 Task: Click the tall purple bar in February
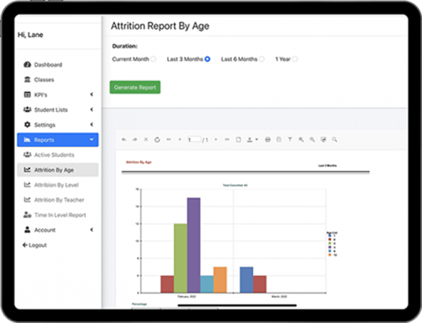[194, 245]
